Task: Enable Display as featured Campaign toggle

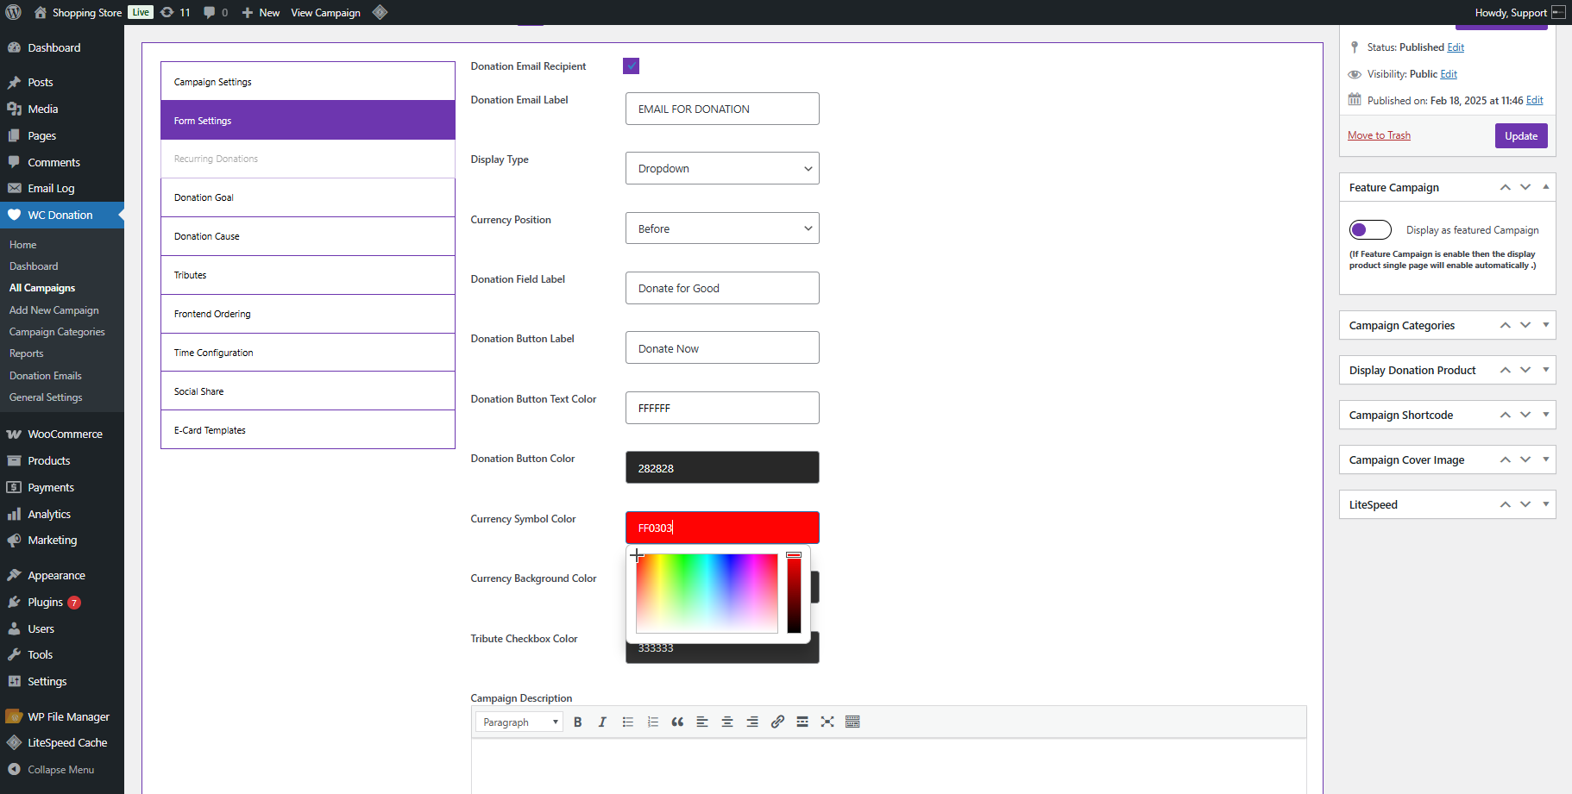Action: 1370,230
